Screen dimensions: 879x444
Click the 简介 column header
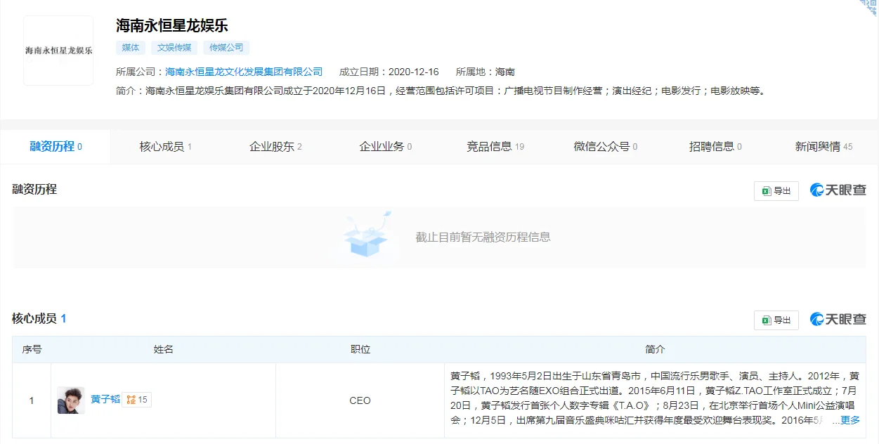[655, 349]
